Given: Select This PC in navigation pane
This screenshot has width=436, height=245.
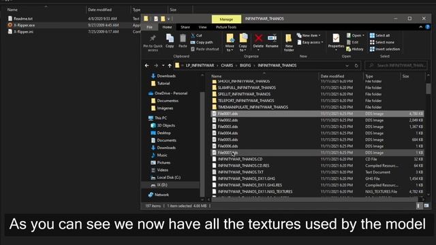Looking at the screenshot, I should (157, 118).
